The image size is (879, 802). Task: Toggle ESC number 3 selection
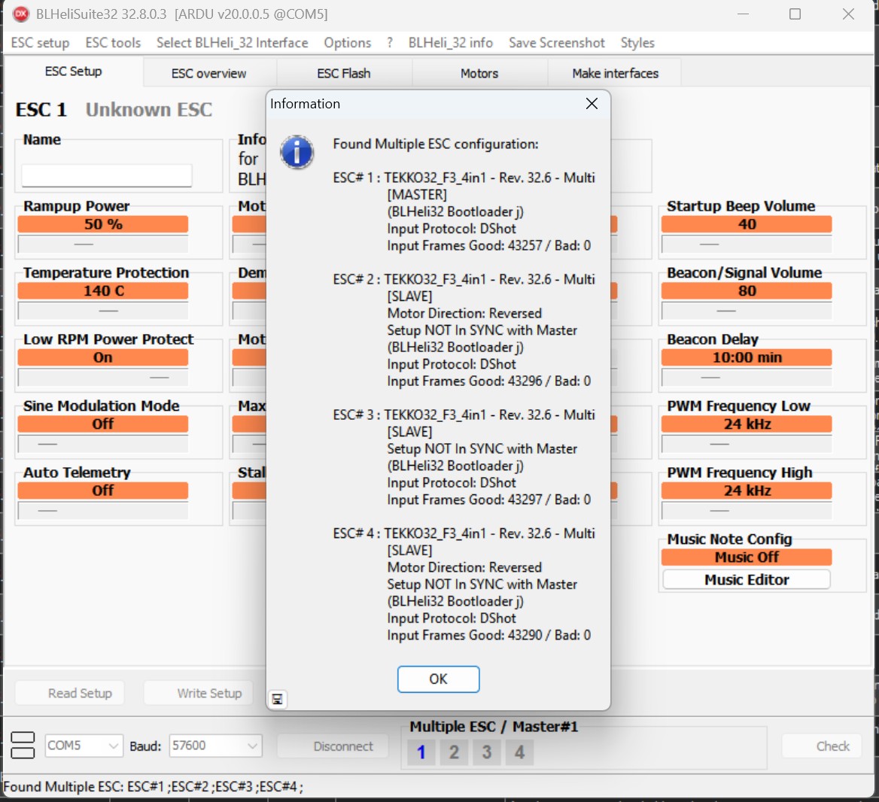487,752
